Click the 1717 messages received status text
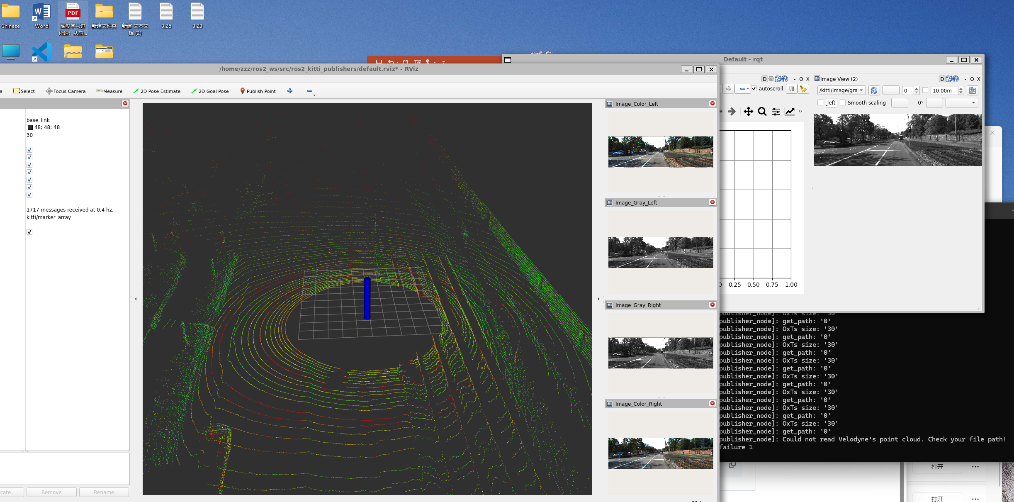The image size is (1014, 502). point(70,210)
